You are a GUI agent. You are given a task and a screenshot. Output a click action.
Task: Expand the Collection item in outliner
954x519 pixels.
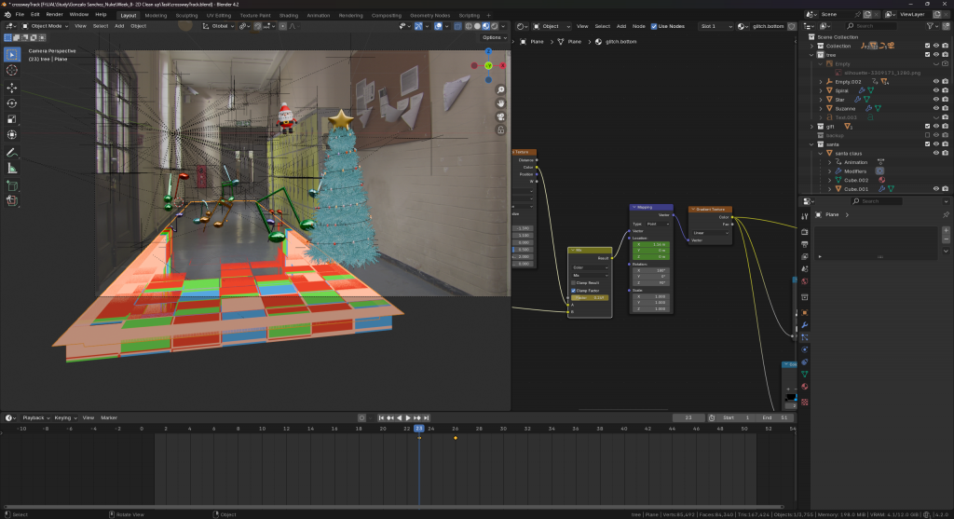[x=811, y=47]
